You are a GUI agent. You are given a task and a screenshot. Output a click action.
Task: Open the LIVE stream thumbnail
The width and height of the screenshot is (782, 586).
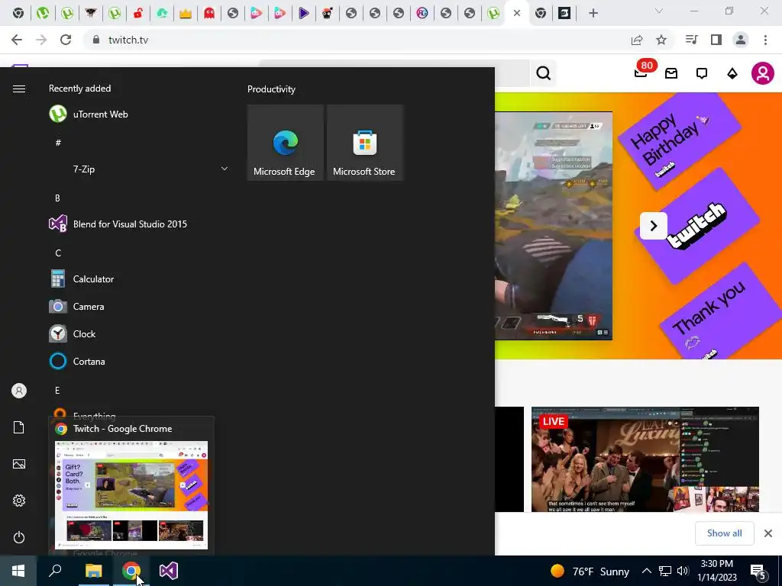645,459
